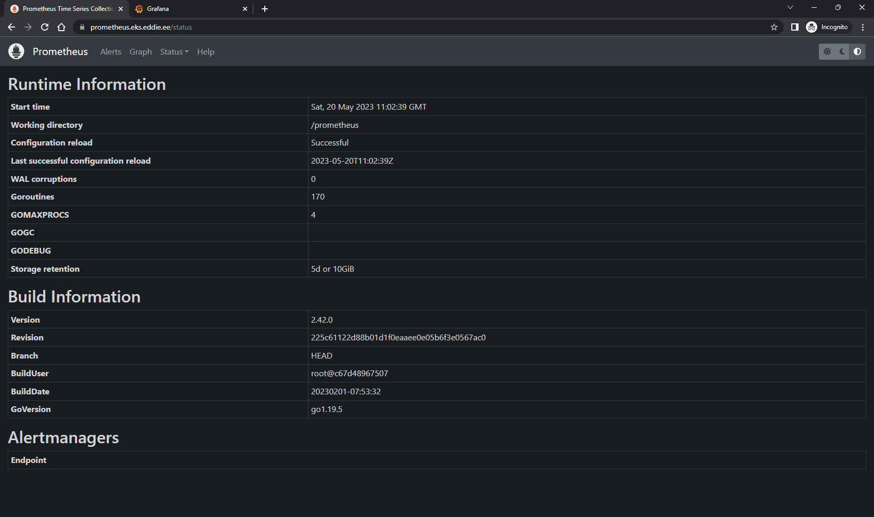Focus the address bar URL
Image resolution: width=874 pixels, height=517 pixels.
pos(141,27)
